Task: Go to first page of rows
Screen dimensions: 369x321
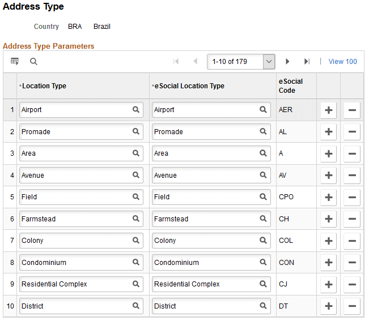Action: pos(176,62)
